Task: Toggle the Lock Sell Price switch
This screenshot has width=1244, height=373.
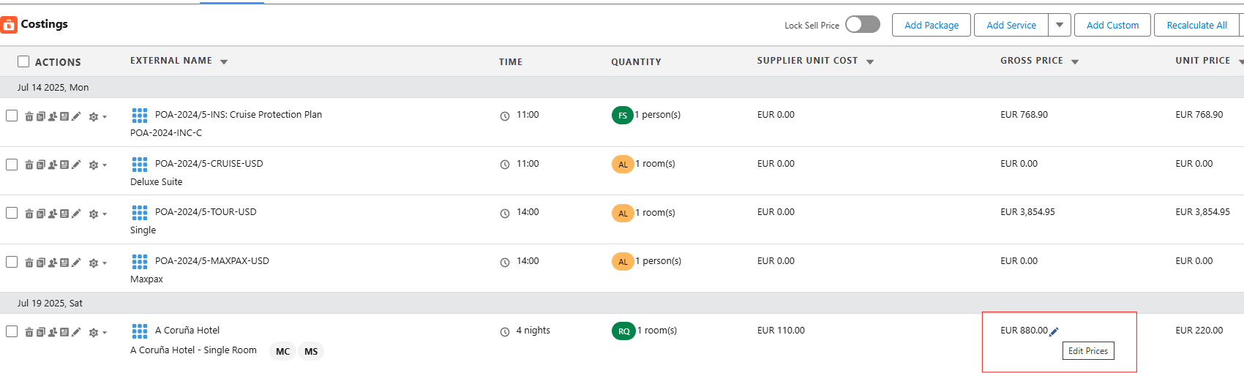Action: point(863,25)
